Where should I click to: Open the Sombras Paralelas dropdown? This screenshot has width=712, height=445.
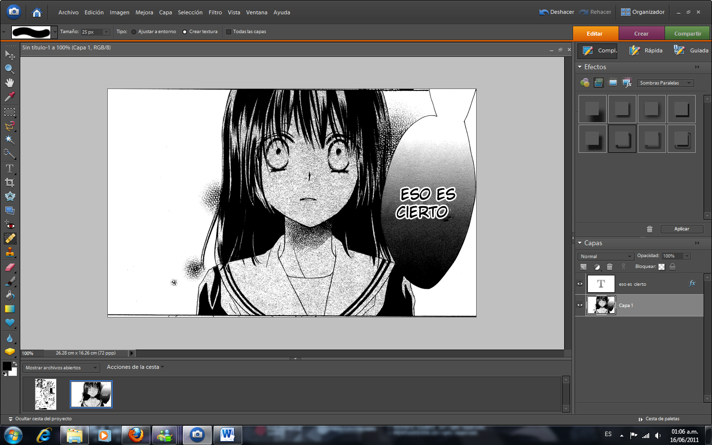coord(665,83)
